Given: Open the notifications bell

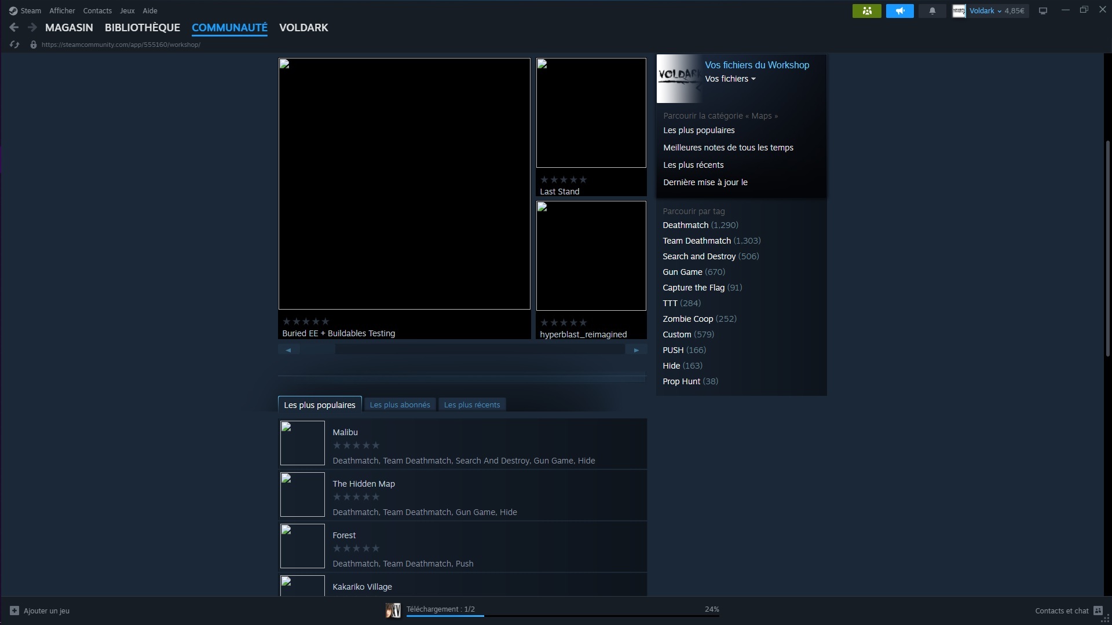Looking at the screenshot, I should pos(932,11).
